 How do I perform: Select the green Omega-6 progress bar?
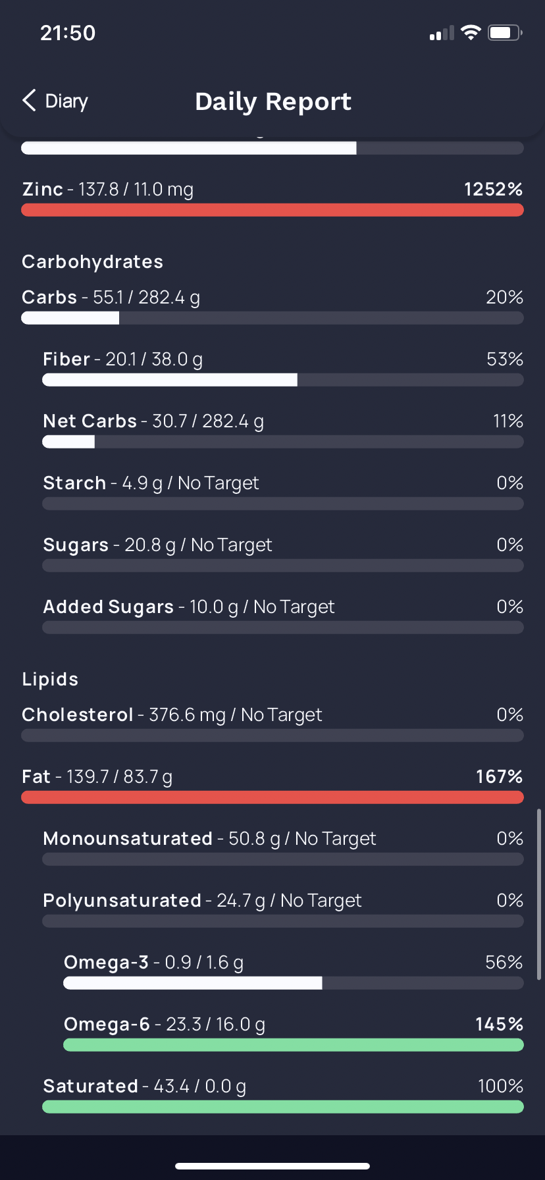pos(294,1045)
